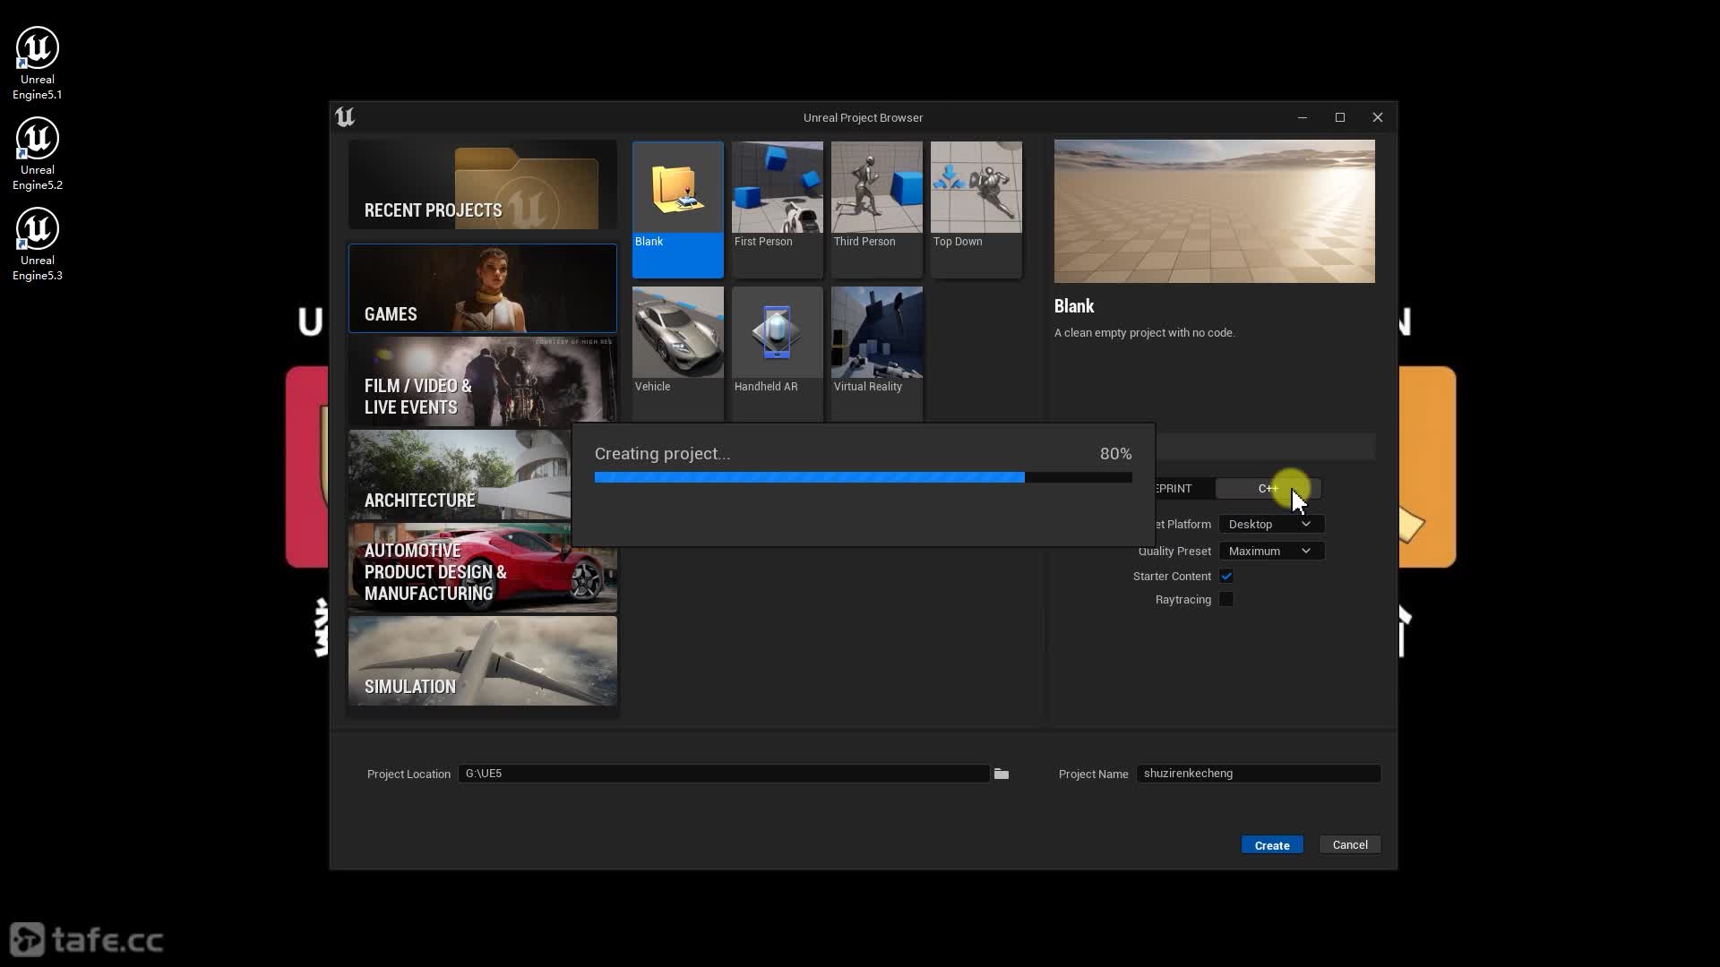Screen dimensions: 1720x967
Task: Open the Recent Projects category
Action: pyautogui.click(x=483, y=184)
